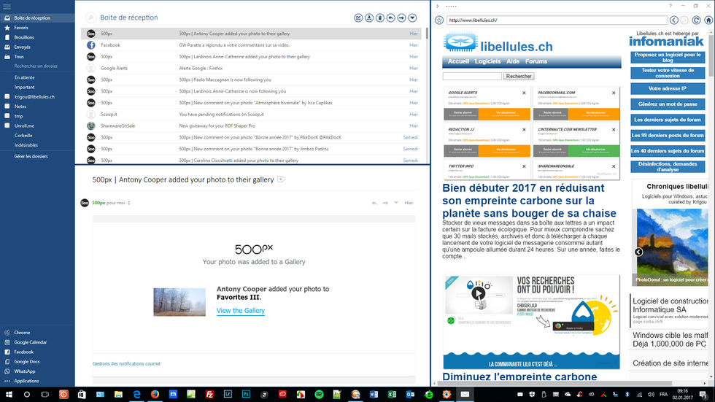Click the previous arrow on the Chroniques carousel

click(x=638, y=252)
